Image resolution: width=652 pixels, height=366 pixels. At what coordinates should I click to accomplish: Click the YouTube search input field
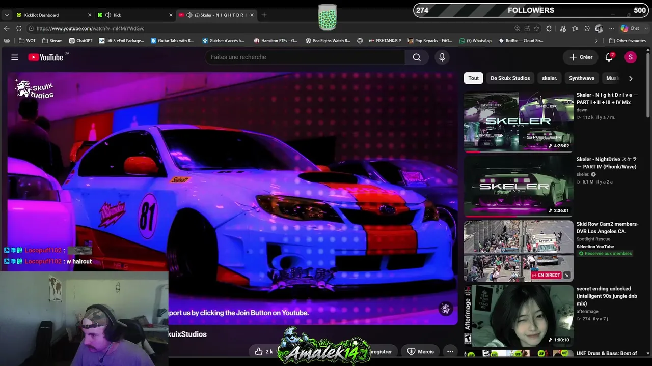pyautogui.click(x=306, y=57)
